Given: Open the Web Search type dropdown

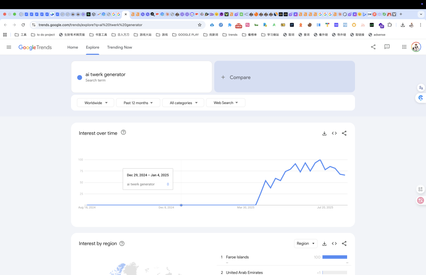Looking at the screenshot, I should click(x=226, y=103).
